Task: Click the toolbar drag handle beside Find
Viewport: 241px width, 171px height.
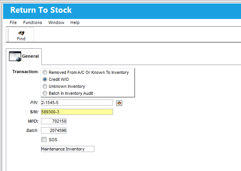Action: pos(8,35)
